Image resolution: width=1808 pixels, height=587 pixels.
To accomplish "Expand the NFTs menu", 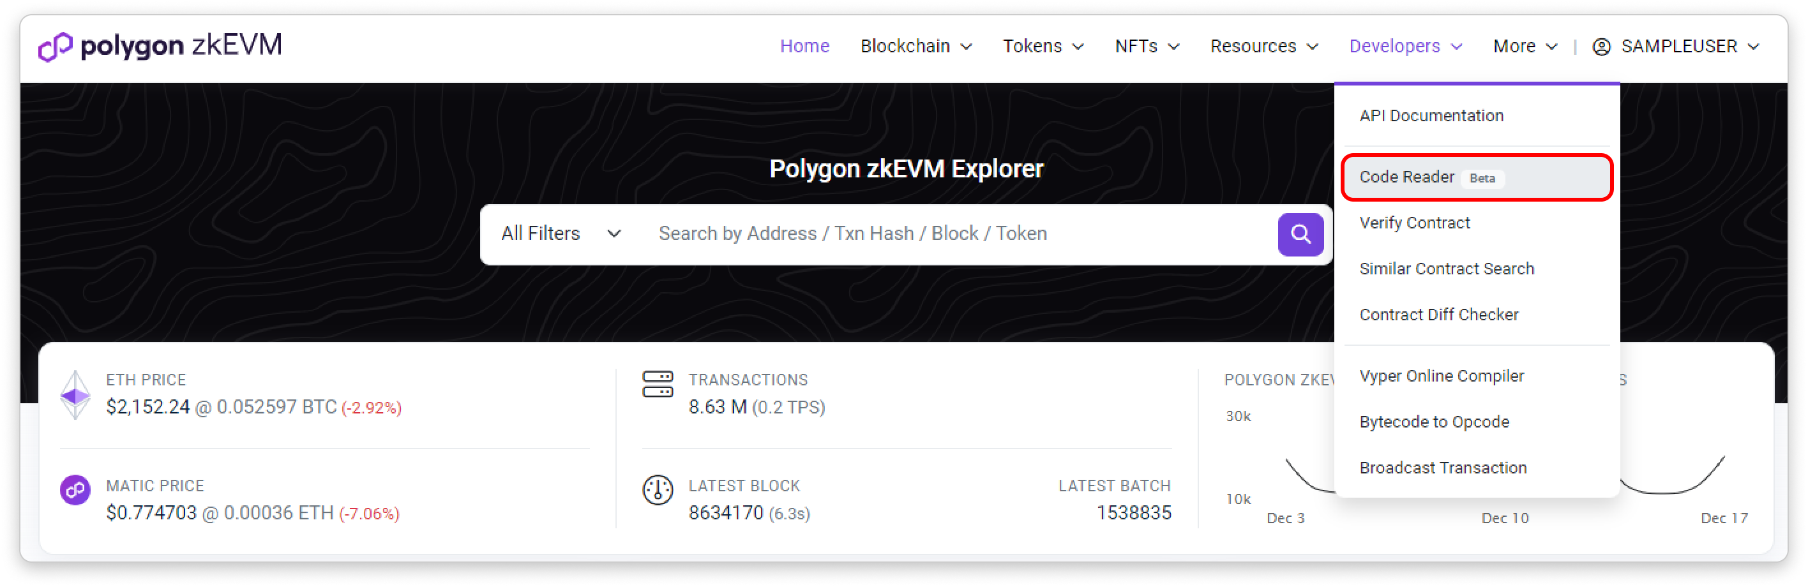I will [1146, 47].
